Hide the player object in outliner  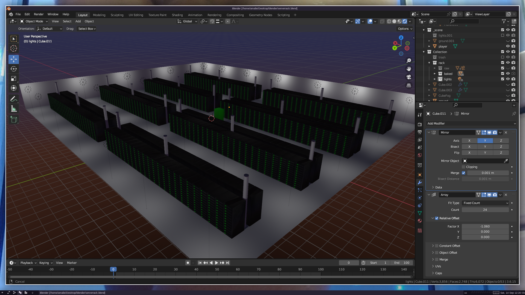pos(508,46)
